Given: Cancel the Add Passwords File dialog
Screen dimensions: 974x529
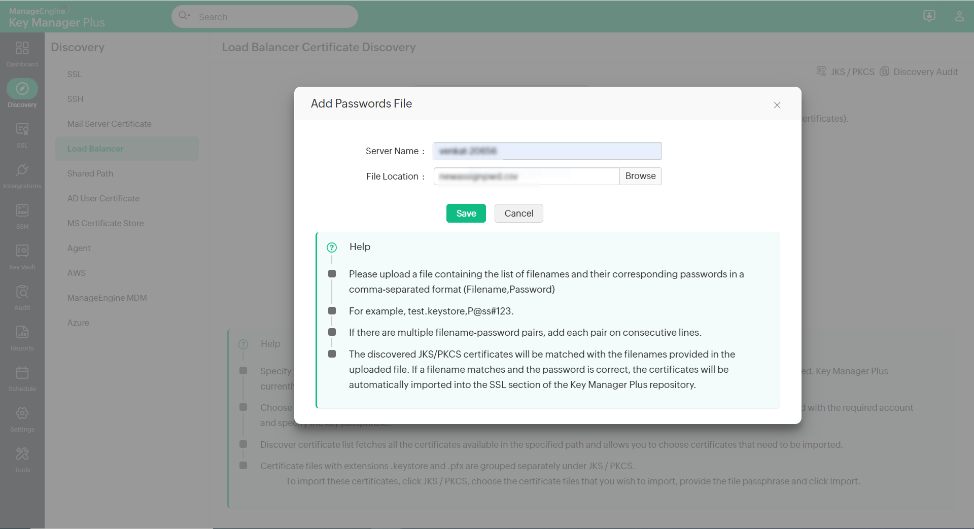Looking at the screenshot, I should [518, 213].
